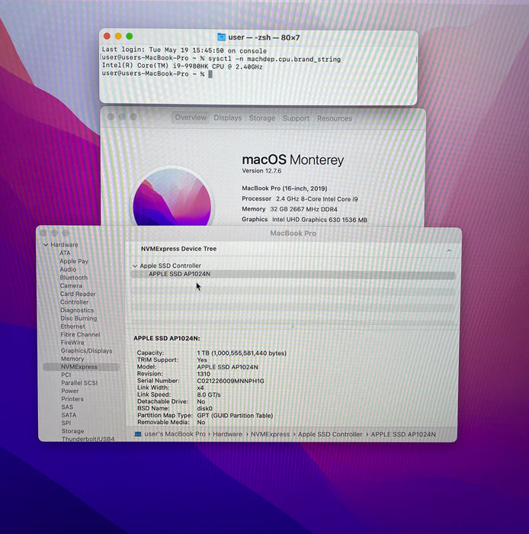Image resolution: width=529 pixels, height=534 pixels.
Task: Click the Processor line in About This Mac
Action: point(300,199)
